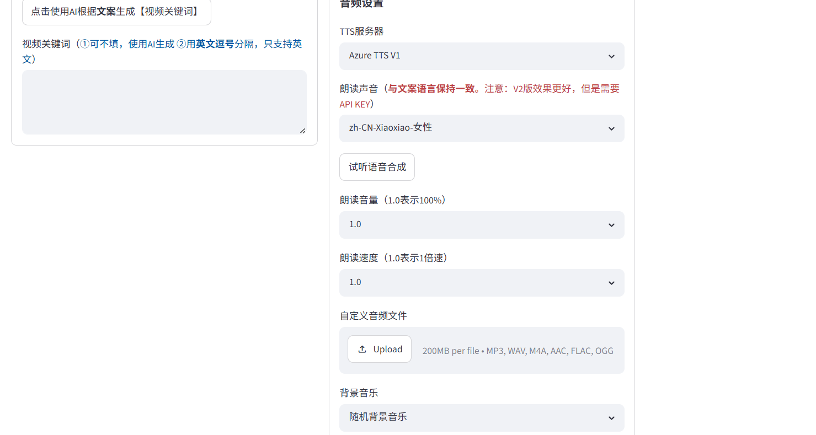Open the 背景音乐 dropdown showing 随机背景音乐

[x=482, y=418]
